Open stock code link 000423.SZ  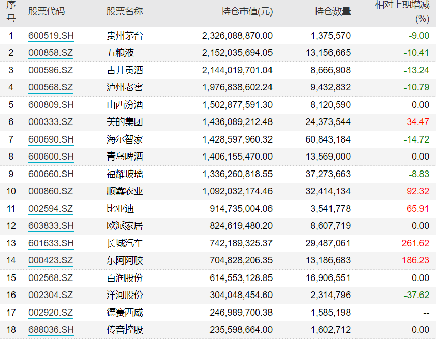[x=51, y=260]
